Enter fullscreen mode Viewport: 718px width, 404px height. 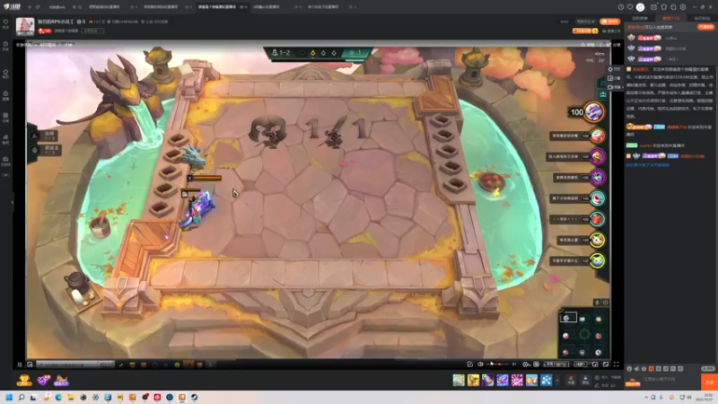coord(616,364)
